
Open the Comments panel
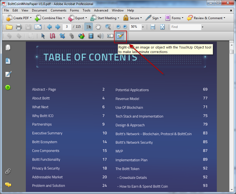(x=8, y=185)
